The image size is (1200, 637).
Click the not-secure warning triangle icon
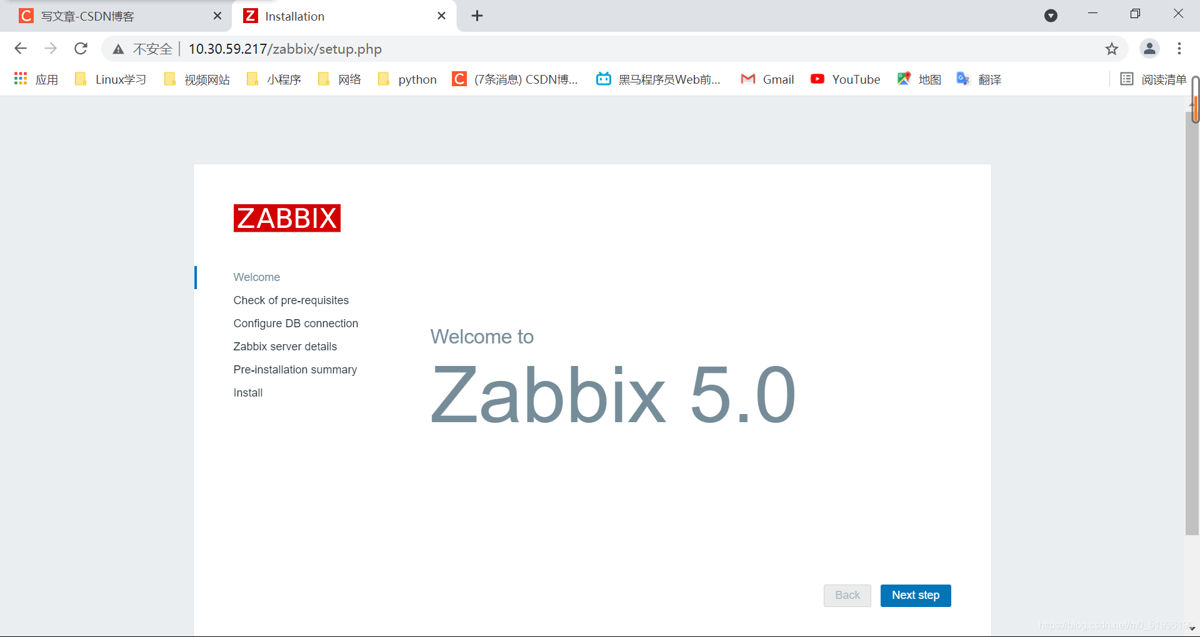point(118,49)
